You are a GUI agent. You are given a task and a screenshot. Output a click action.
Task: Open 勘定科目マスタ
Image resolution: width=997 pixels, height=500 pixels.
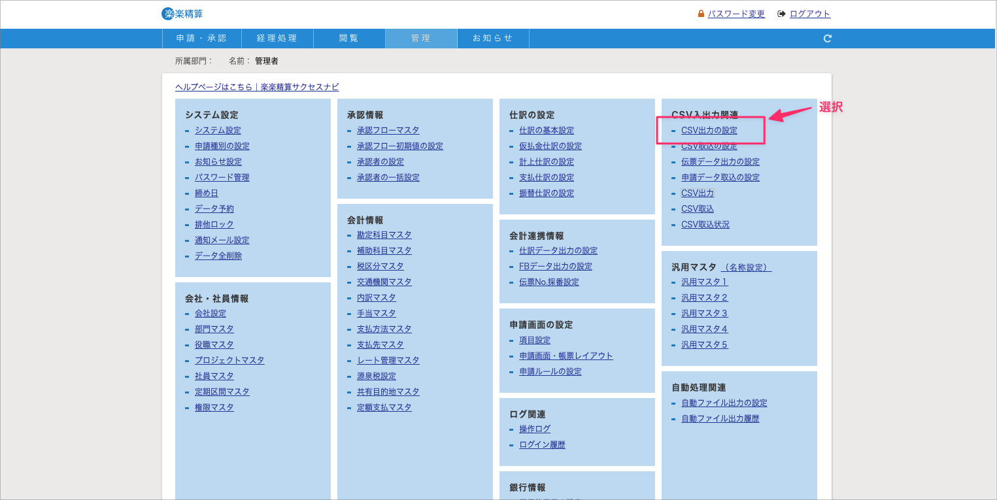(384, 235)
